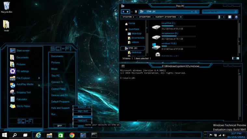Switch to large icons view in status bar
The width and height of the screenshot is (247, 139).
(x=238, y=58)
